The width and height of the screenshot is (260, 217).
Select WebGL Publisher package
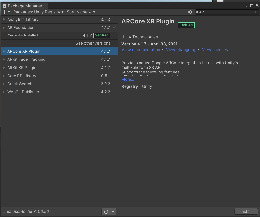click(59, 92)
